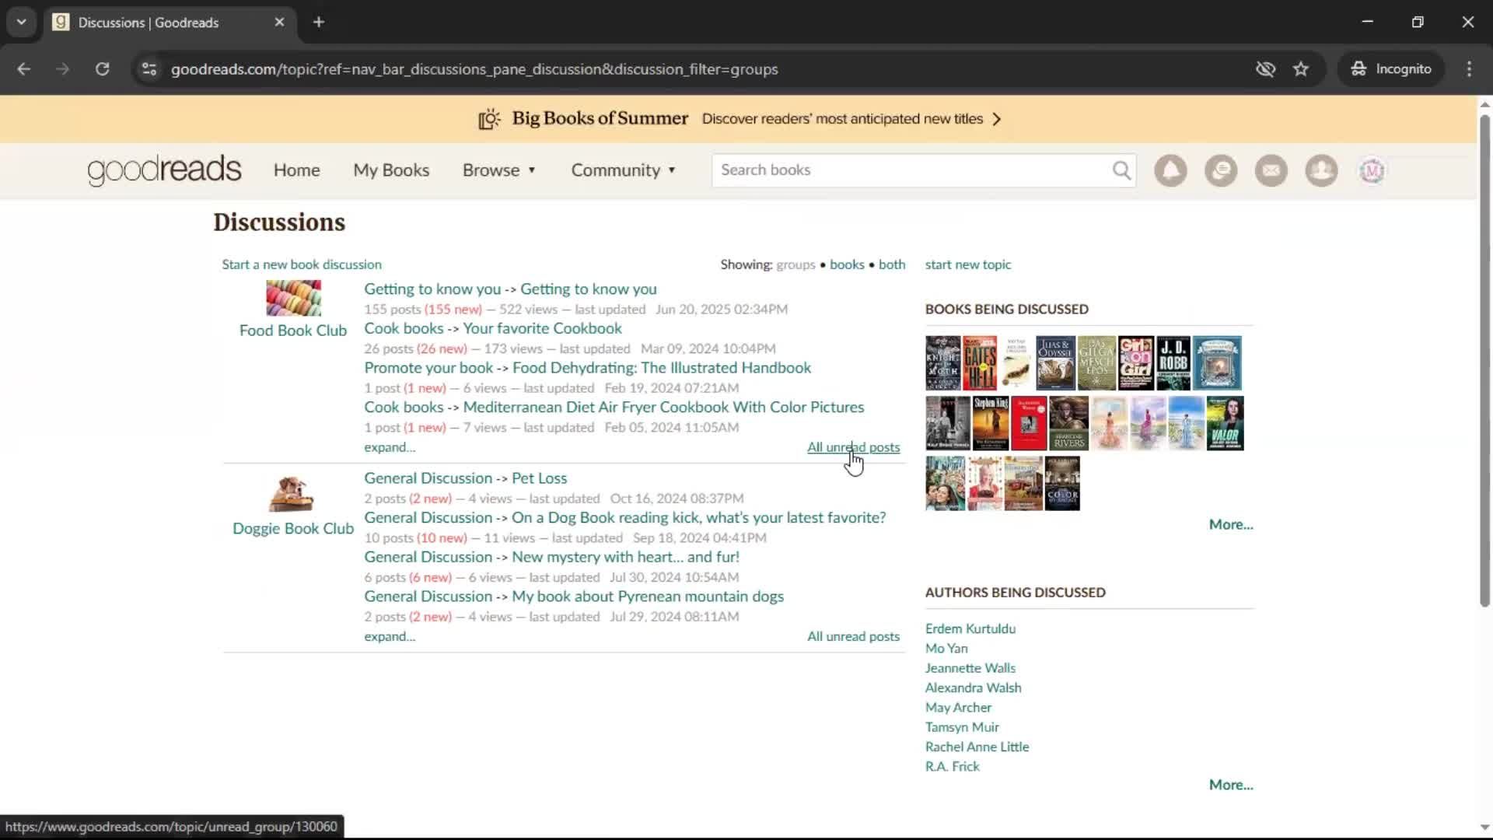The image size is (1493, 840).
Task: Open the Gates of Hell book cover
Action: click(980, 363)
